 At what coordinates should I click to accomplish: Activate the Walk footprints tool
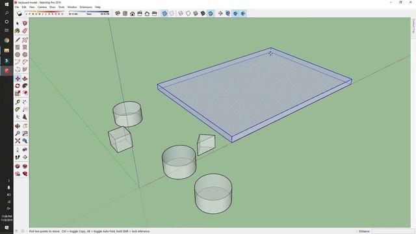[x=18, y=157]
